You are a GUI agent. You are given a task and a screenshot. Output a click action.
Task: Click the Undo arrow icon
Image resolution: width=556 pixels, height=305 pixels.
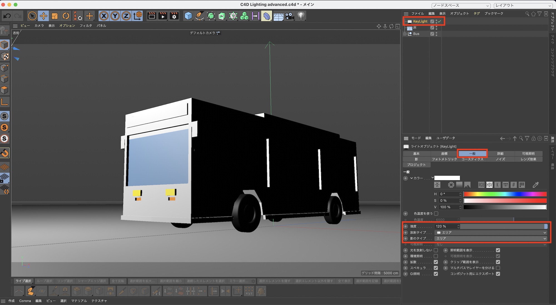(x=7, y=16)
